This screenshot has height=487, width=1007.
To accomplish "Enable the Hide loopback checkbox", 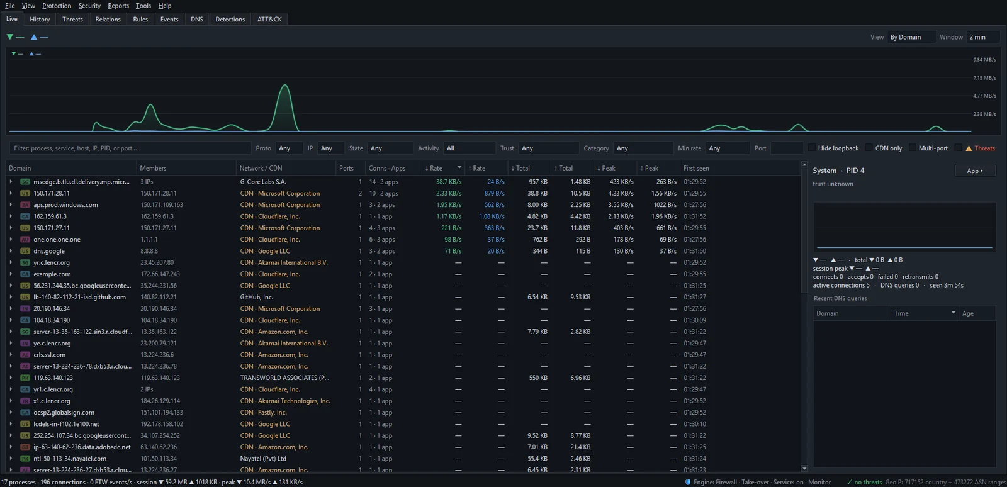I will click(x=811, y=148).
